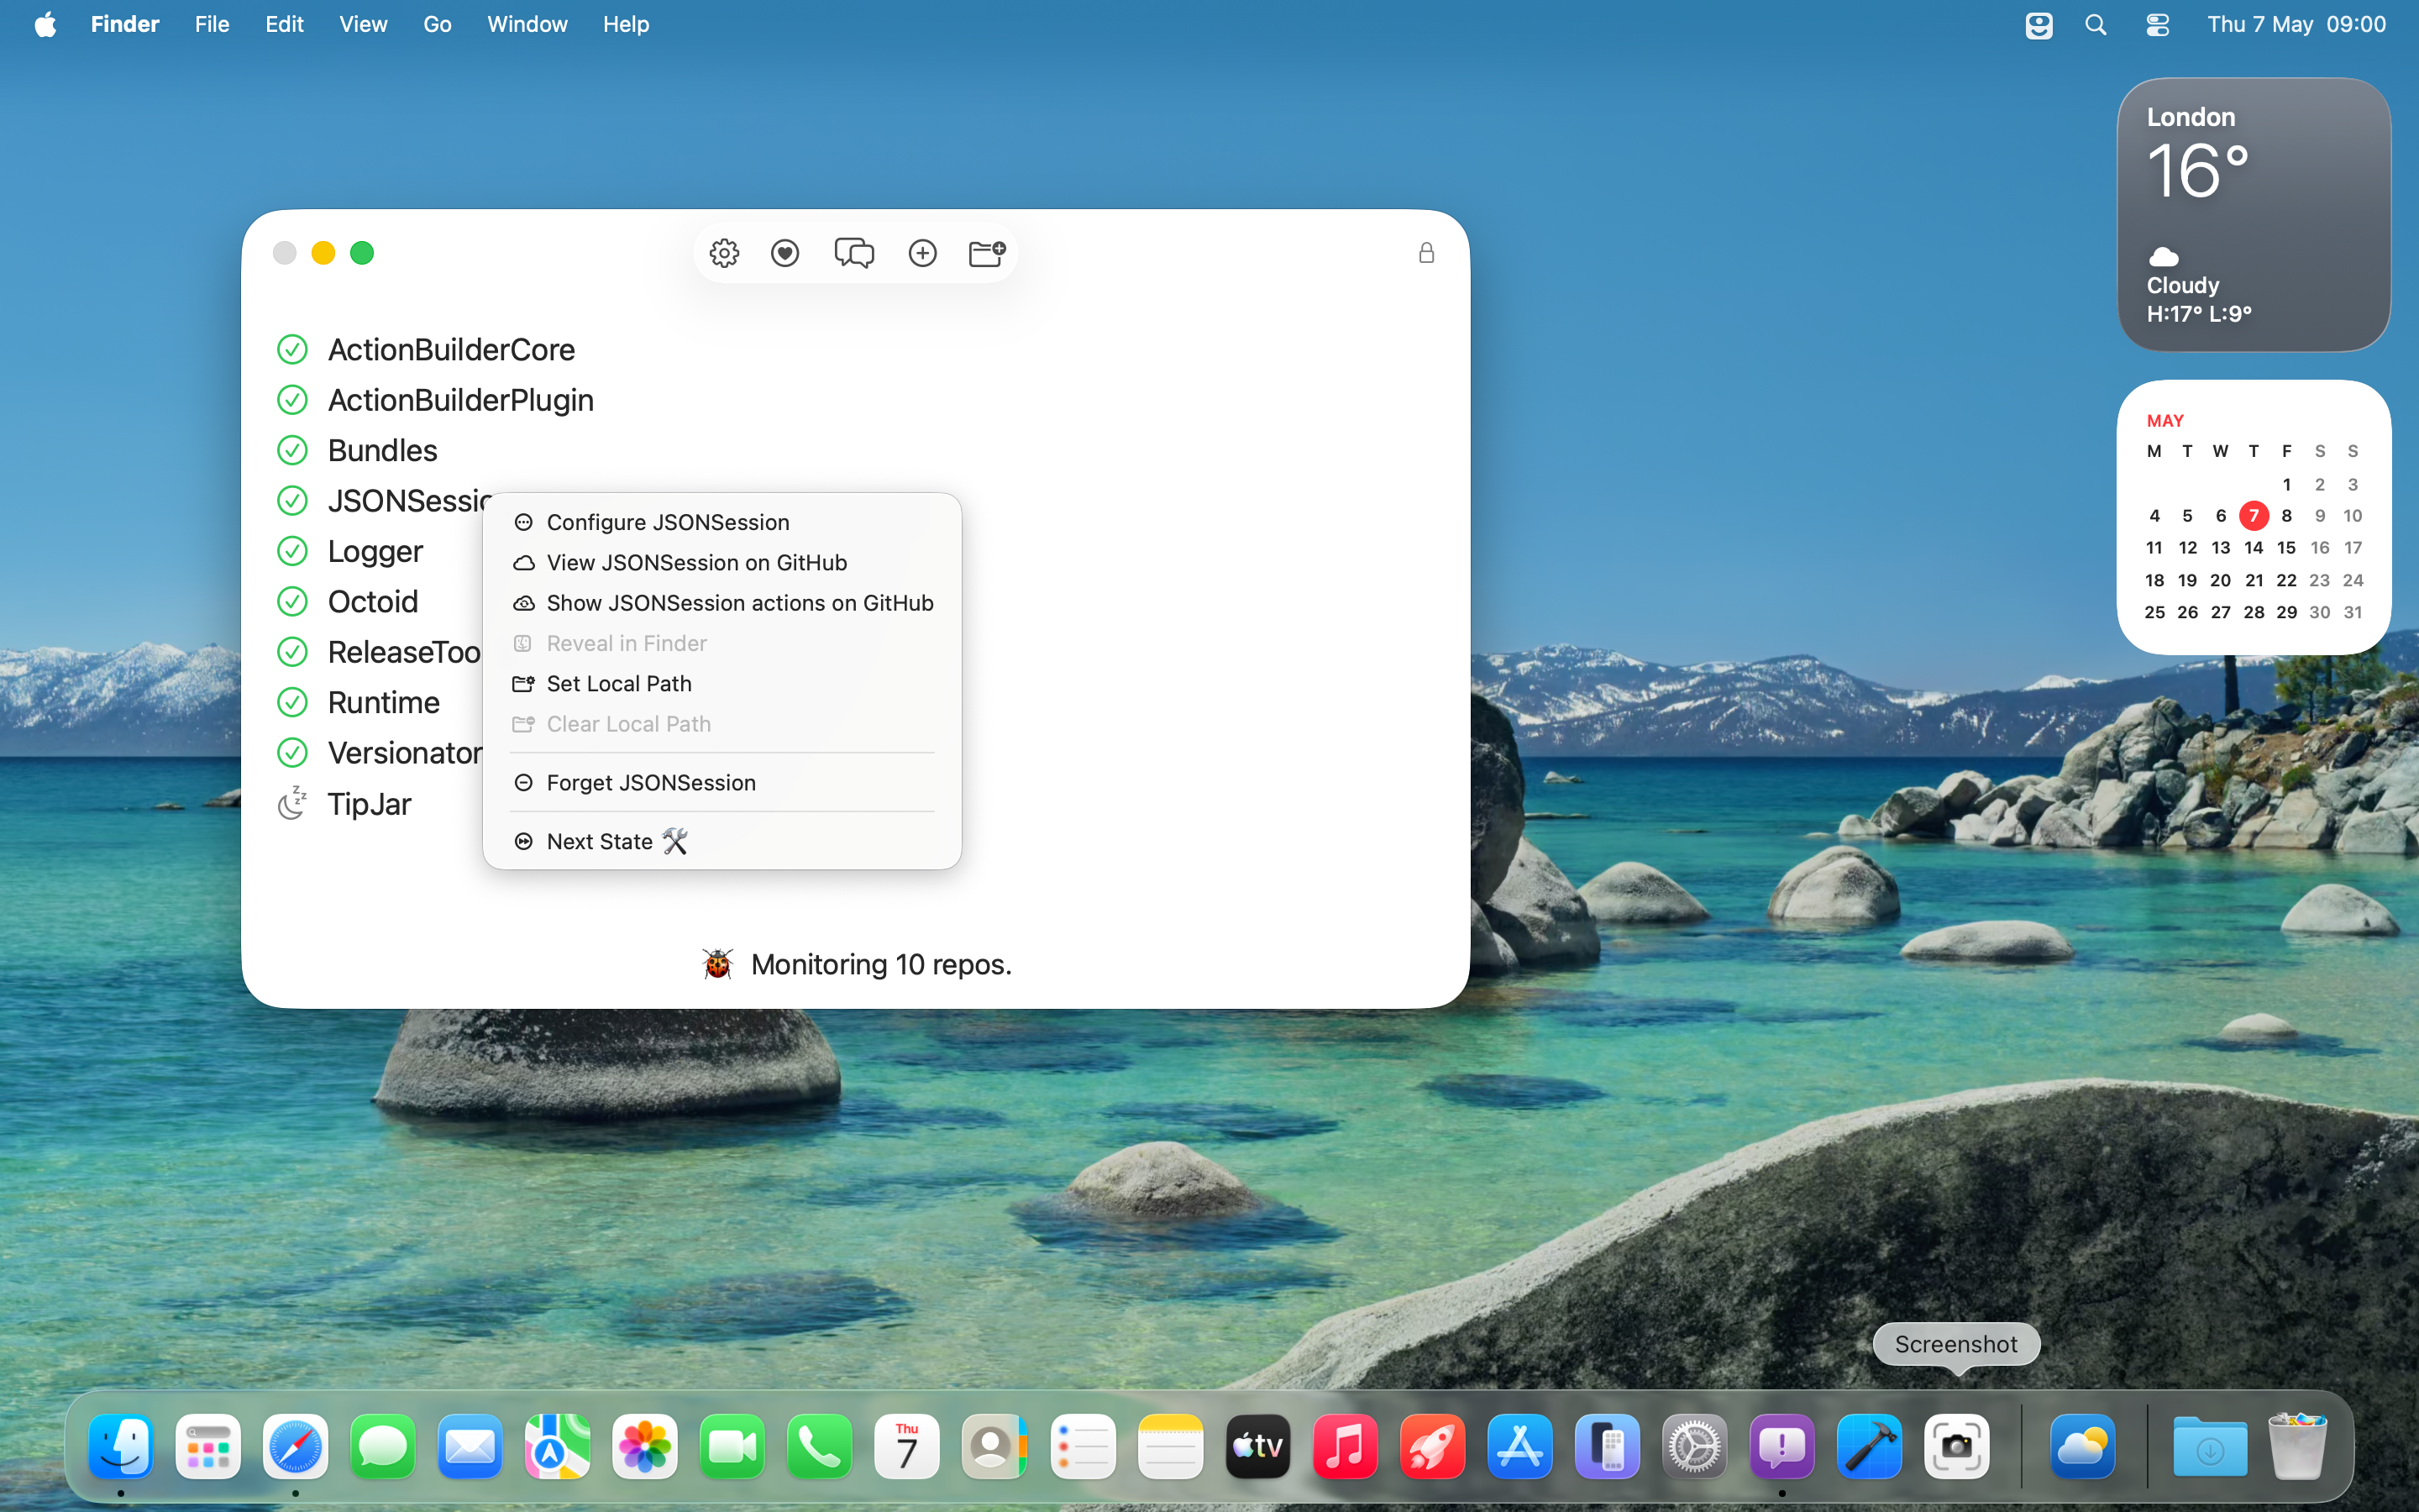
Task: Open Maps from the Dock
Action: 558,1446
